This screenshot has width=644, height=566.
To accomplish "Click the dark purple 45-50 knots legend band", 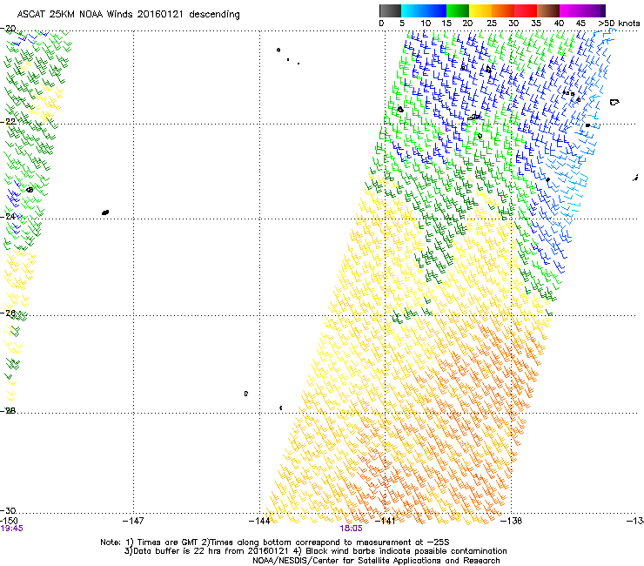I will (x=594, y=10).
